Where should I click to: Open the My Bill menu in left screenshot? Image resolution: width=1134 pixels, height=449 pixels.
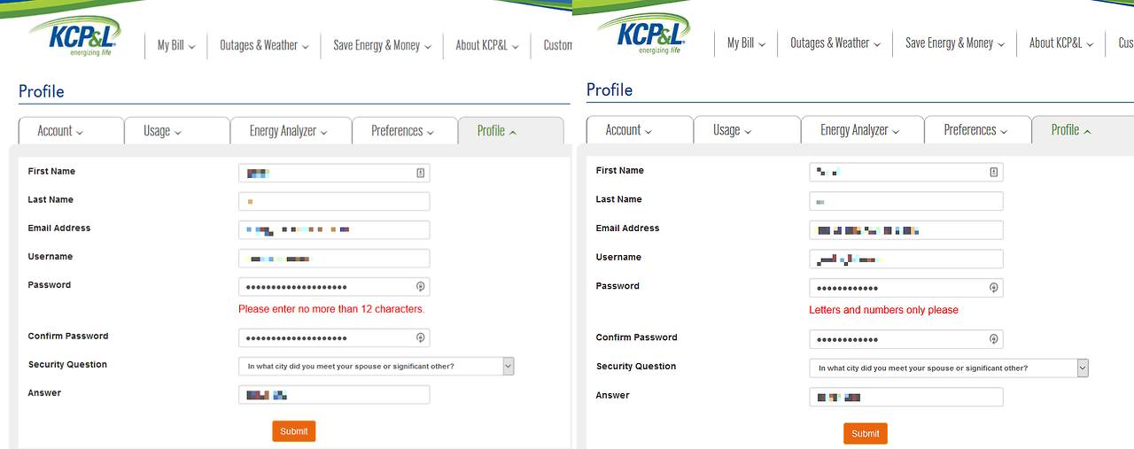pos(176,45)
